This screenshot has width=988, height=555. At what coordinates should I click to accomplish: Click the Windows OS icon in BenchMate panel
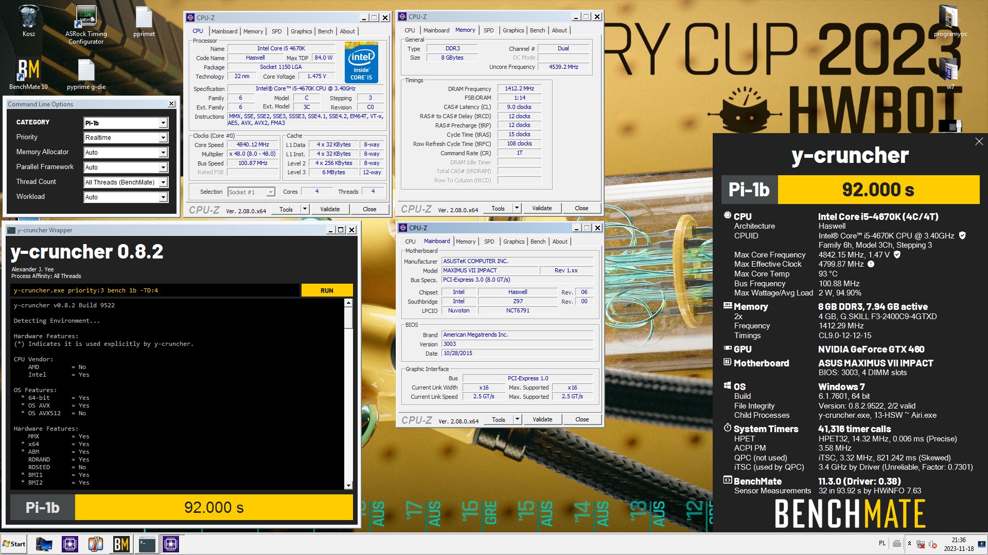coord(727,385)
